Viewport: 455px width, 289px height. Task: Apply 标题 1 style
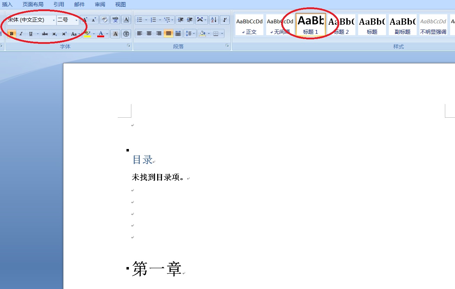pos(311,25)
